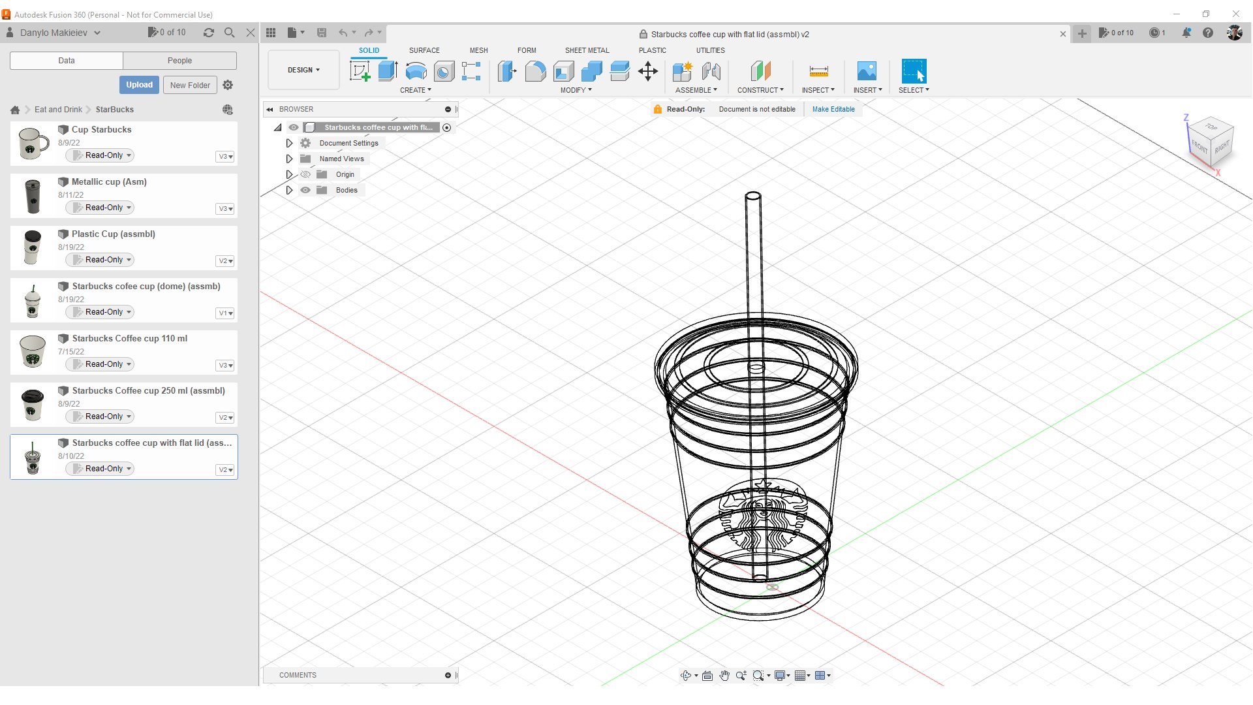Viewport: 1253px width, 705px height.
Task: Select the Press Pull tool
Action: click(507, 71)
